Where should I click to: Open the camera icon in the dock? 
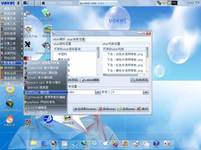click(167, 143)
